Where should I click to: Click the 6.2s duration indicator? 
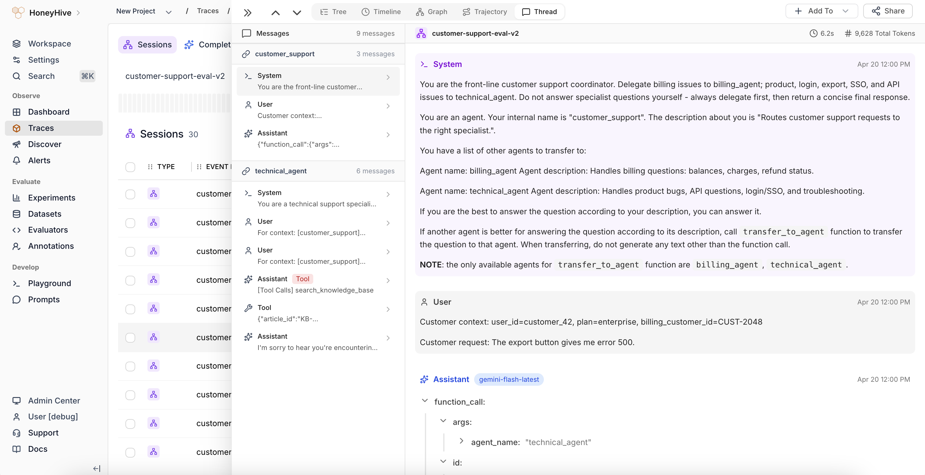click(822, 33)
